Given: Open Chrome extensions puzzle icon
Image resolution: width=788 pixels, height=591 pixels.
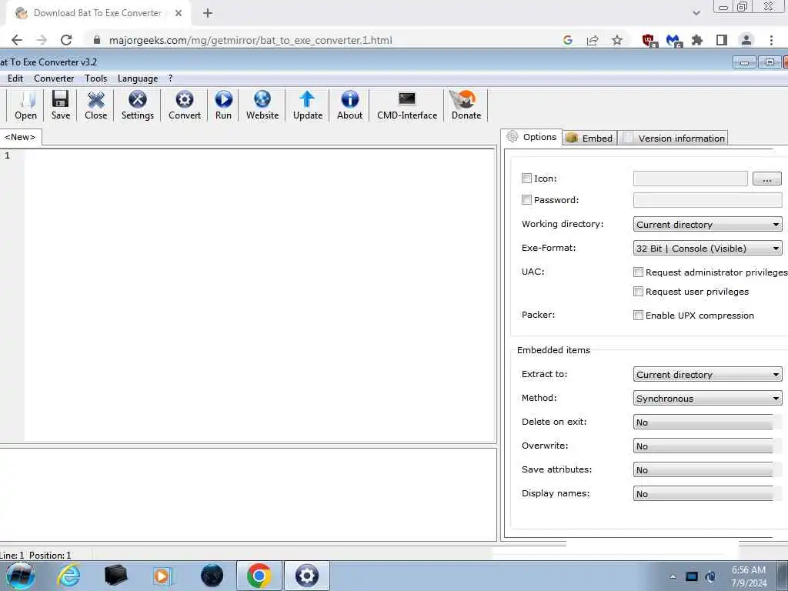Looking at the screenshot, I should (x=697, y=40).
